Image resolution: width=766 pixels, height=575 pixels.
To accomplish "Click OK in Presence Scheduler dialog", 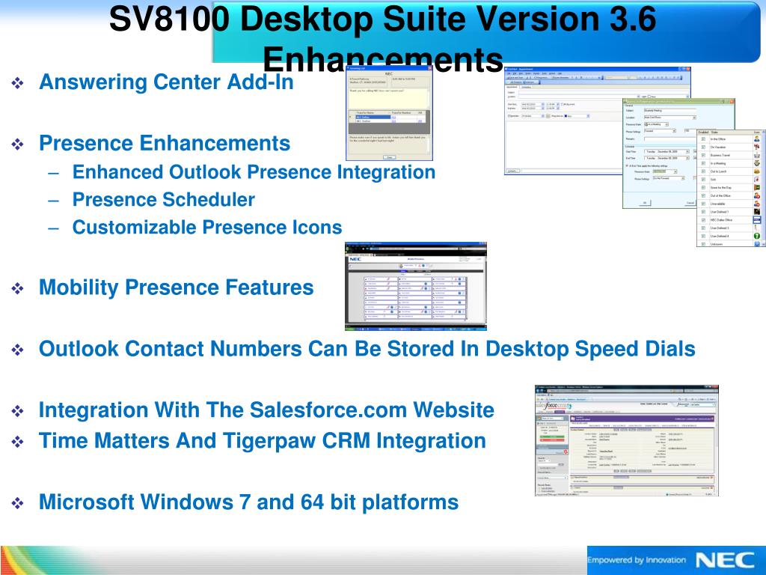I will (x=645, y=202).
